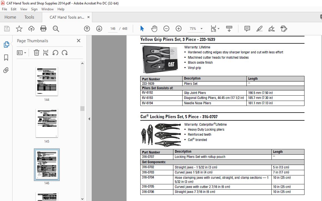Open the Sign menu
Image resolution: width=322 pixels, height=201 pixels.
(34, 9)
